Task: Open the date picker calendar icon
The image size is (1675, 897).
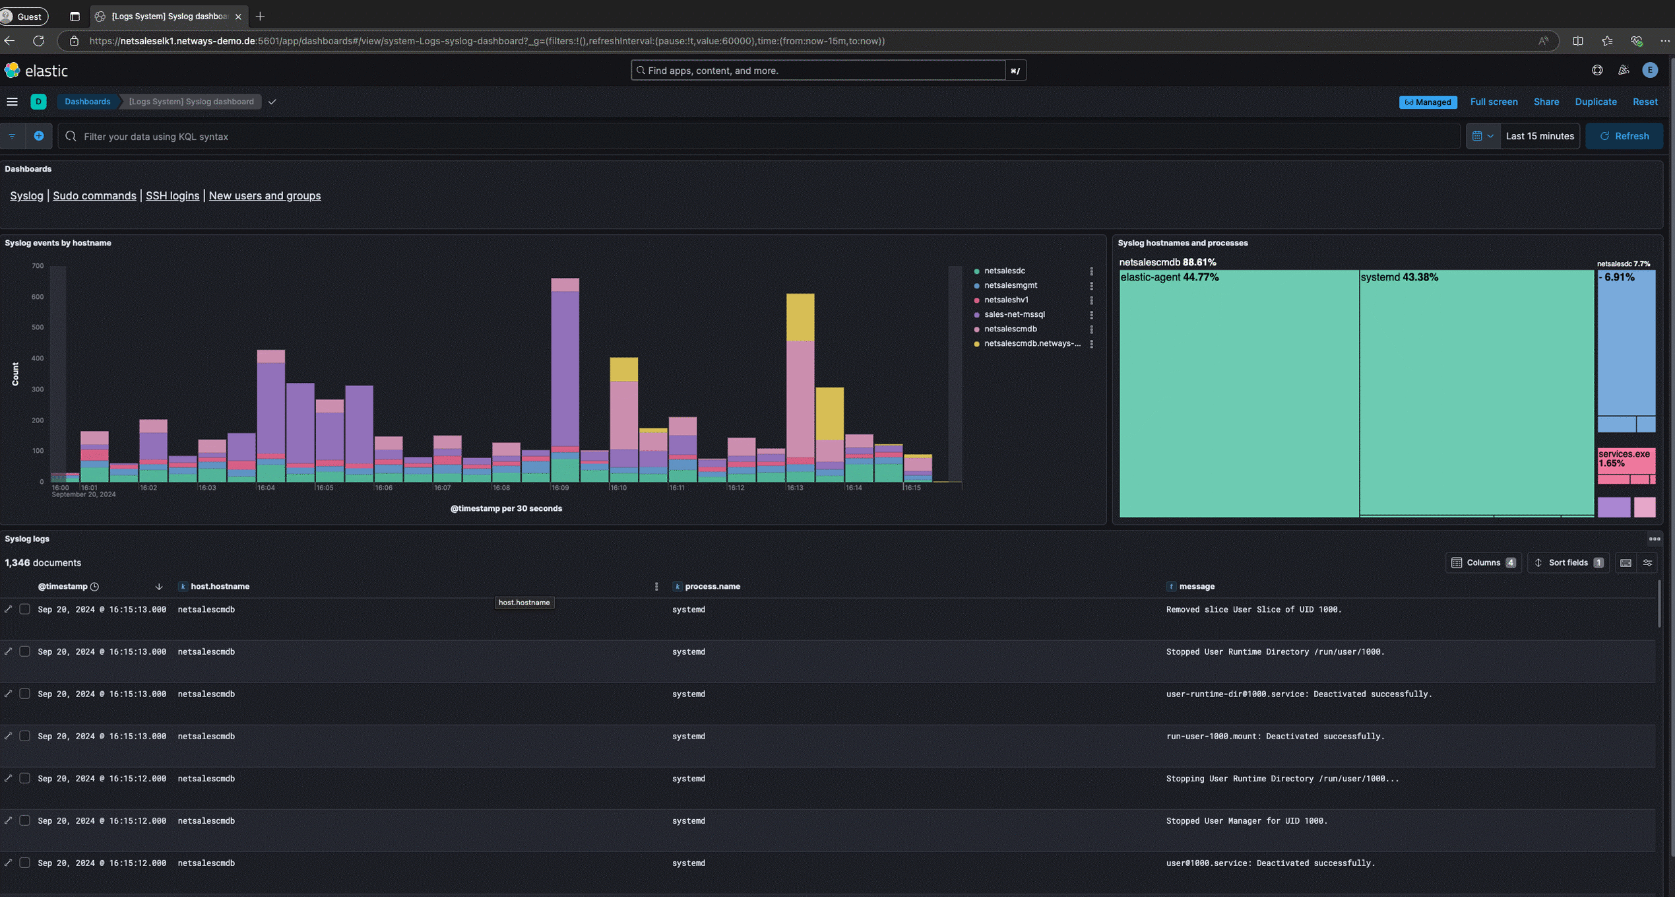Action: (1478, 136)
